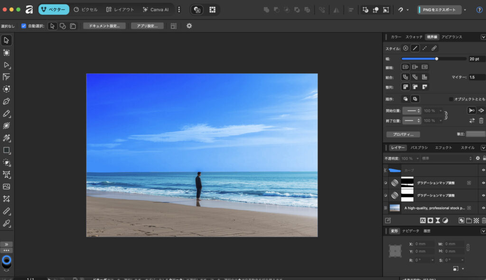Click the scissors icon in stroke panel

[471, 110]
